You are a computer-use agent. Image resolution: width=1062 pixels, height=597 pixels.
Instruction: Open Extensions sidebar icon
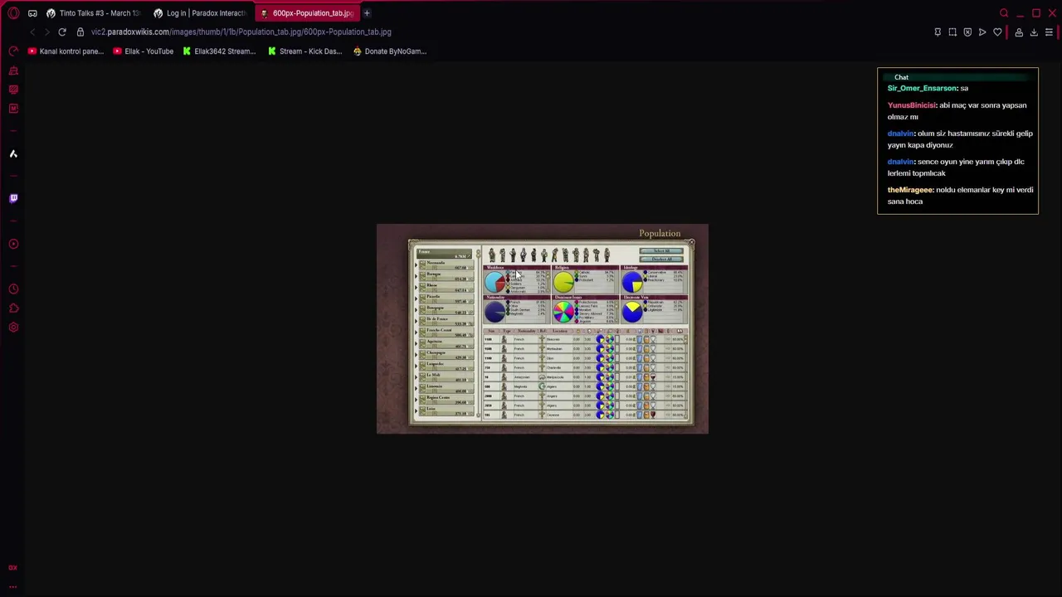[13, 308]
